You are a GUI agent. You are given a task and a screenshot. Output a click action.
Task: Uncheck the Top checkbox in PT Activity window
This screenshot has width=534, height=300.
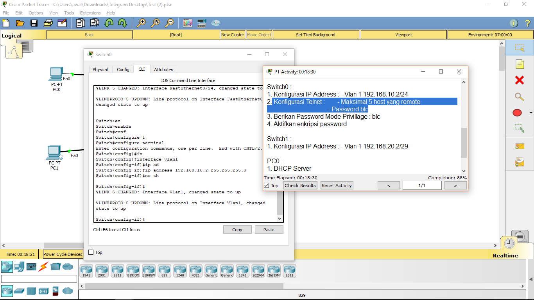click(x=267, y=186)
